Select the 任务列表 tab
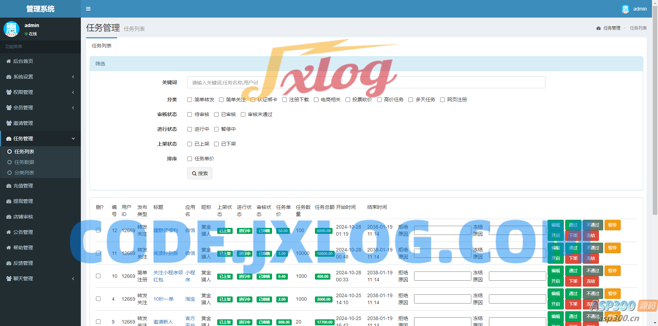The height and width of the screenshot is (326, 658). (x=102, y=46)
